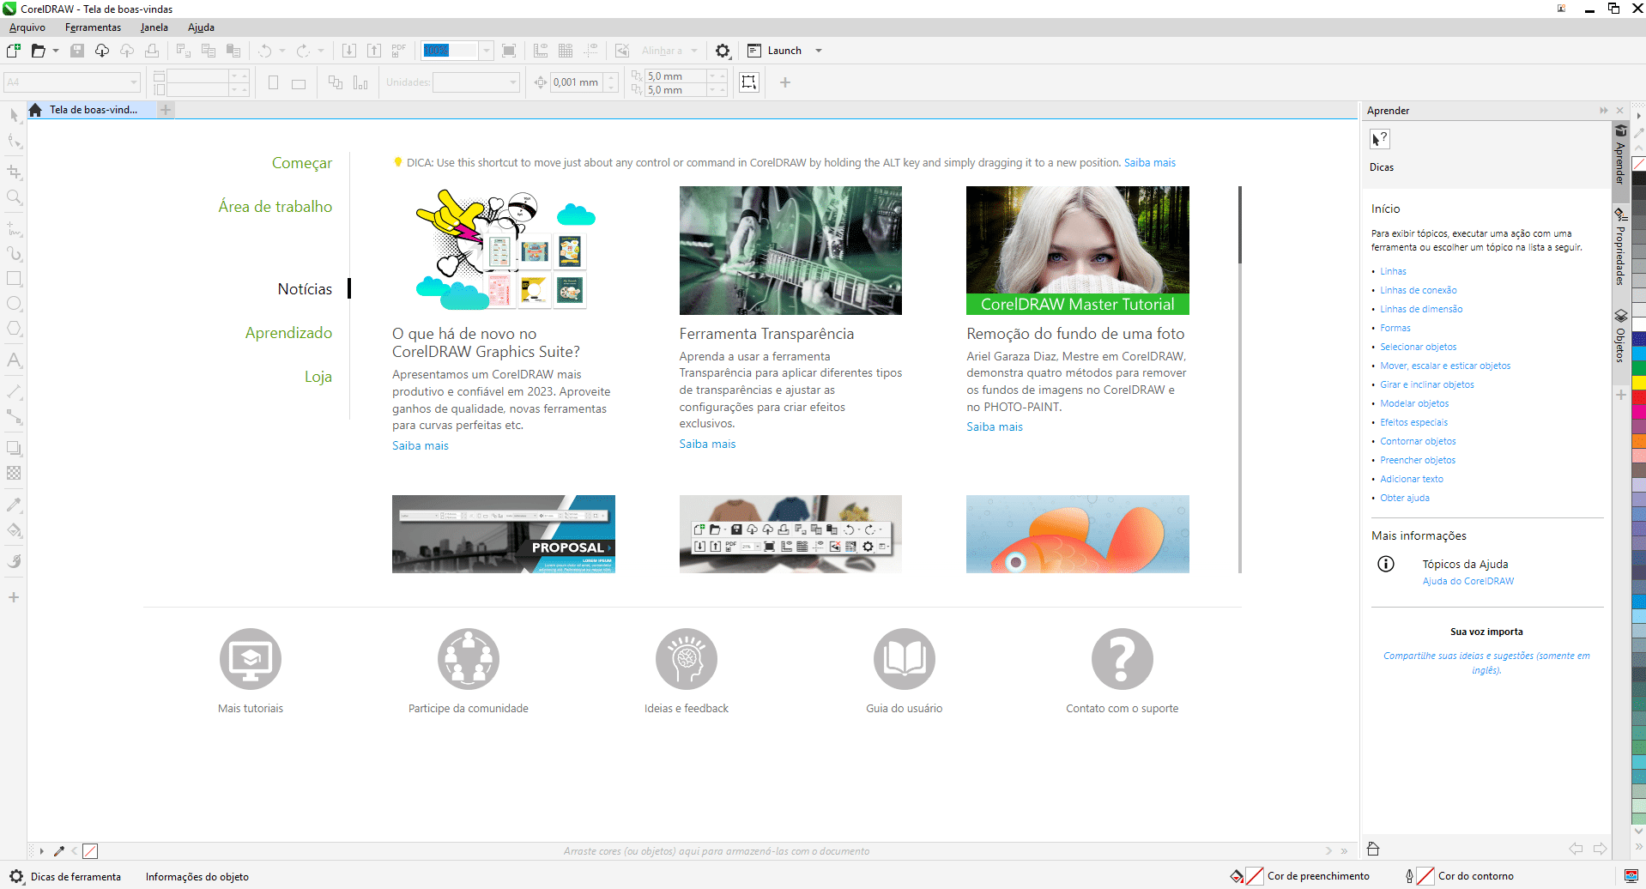Viewport: 1646px width, 889px height.
Task: Expand the Alinhar a dropdown
Action: (x=694, y=51)
